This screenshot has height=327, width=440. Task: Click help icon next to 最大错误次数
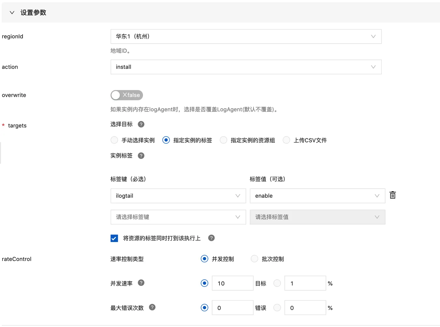coord(152,307)
